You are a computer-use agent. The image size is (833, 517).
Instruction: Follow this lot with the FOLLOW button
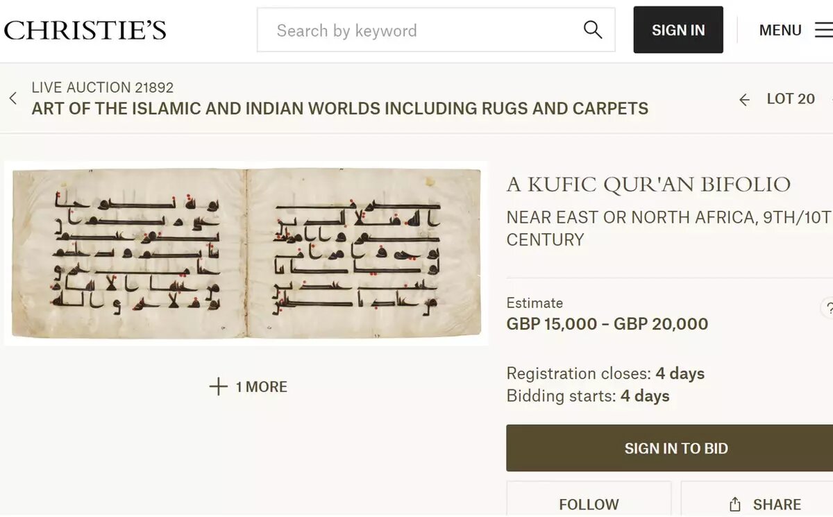[589, 505]
